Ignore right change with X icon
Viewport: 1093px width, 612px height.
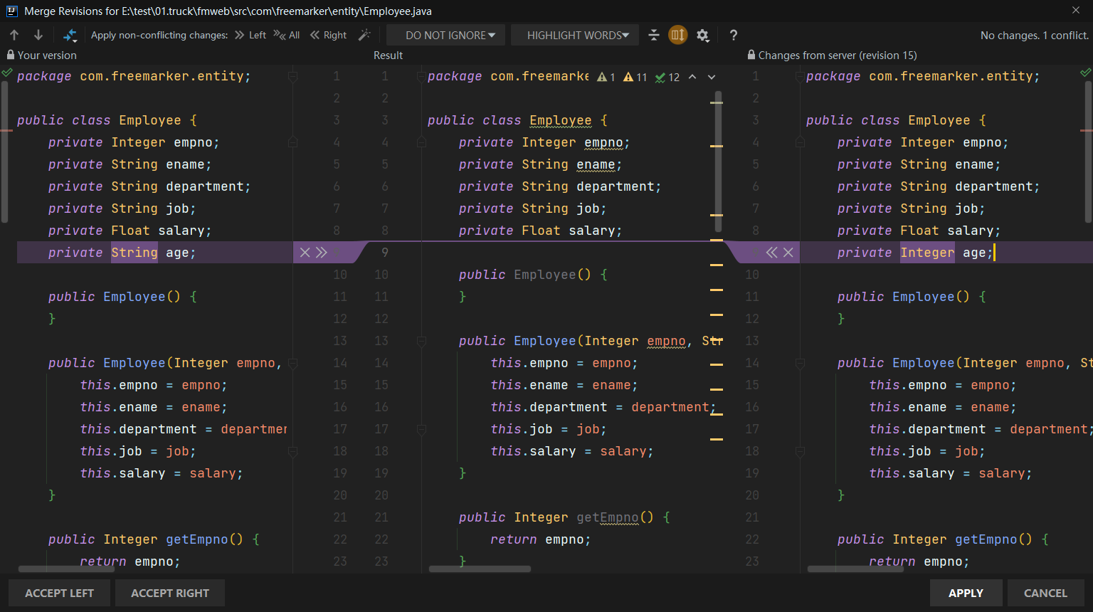(788, 253)
